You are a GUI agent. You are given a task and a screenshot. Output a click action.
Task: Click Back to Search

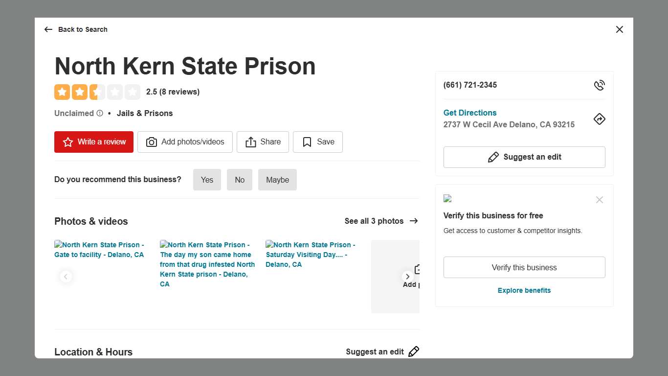click(83, 29)
